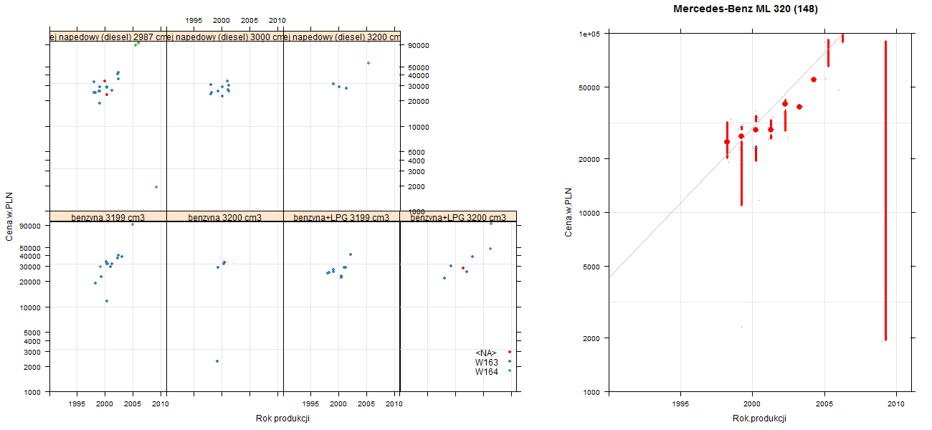The width and height of the screenshot is (932, 430).
Task: Select the diesel 2987 cm3 panel header
Action: click(x=108, y=37)
